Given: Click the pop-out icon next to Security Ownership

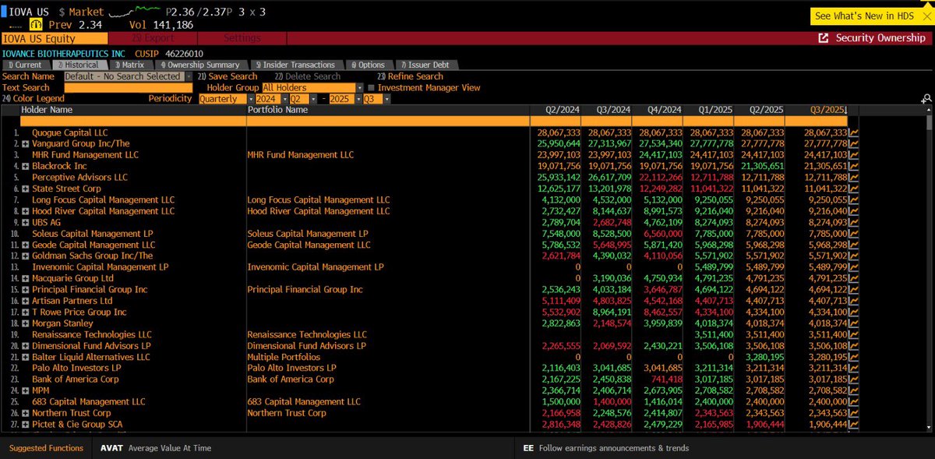Looking at the screenshot, I should pyautogui.click(x=824, y=38).
